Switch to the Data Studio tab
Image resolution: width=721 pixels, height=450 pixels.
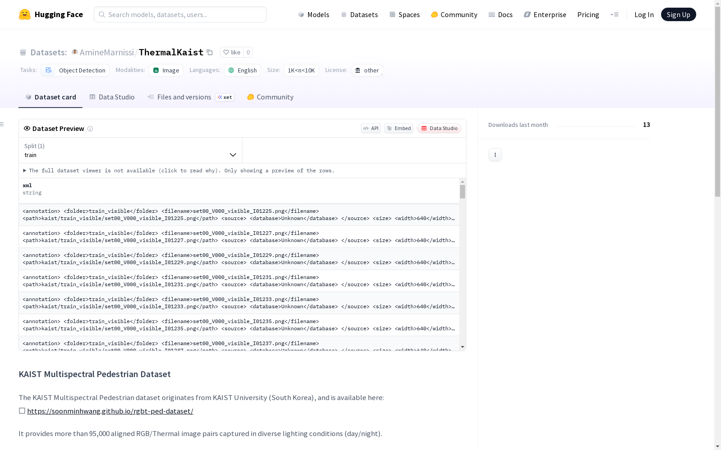click(112, 97)
